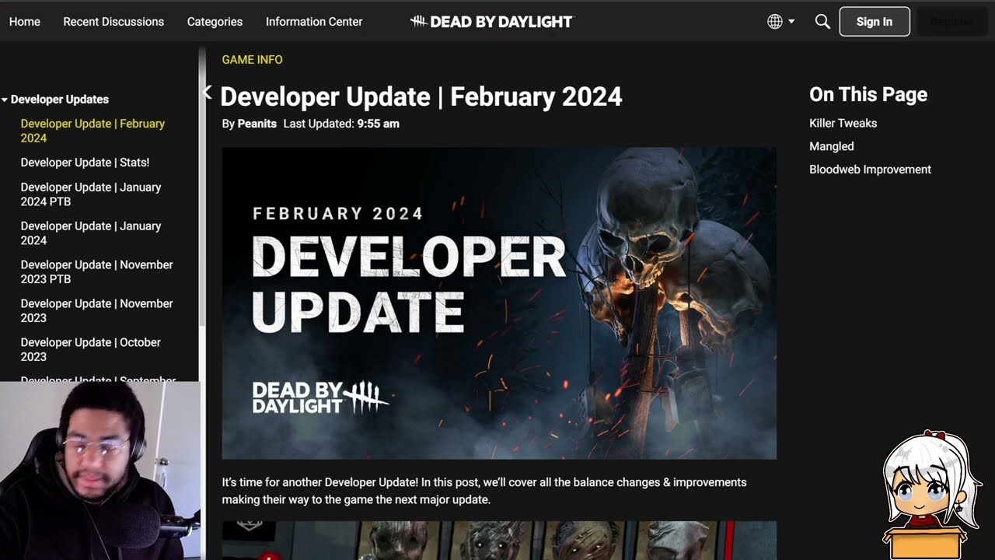Screen dimensions: 995x560
Task: Collapse sidebar with the left chevron arrow
Action: [207, 93]
